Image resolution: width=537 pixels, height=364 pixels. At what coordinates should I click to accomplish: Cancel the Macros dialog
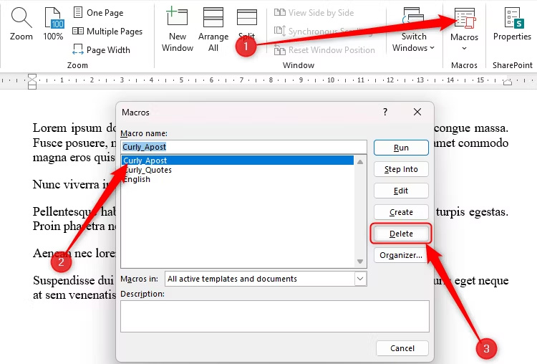[x=402, y=348]
